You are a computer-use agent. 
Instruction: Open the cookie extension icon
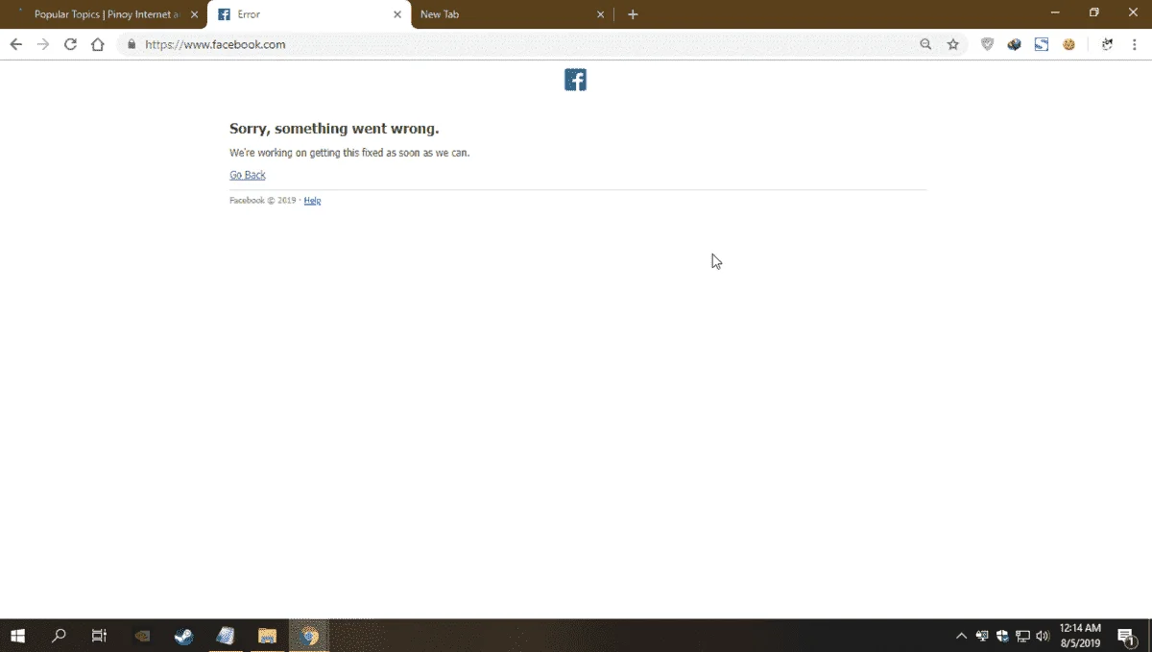tap(1068, 44)
